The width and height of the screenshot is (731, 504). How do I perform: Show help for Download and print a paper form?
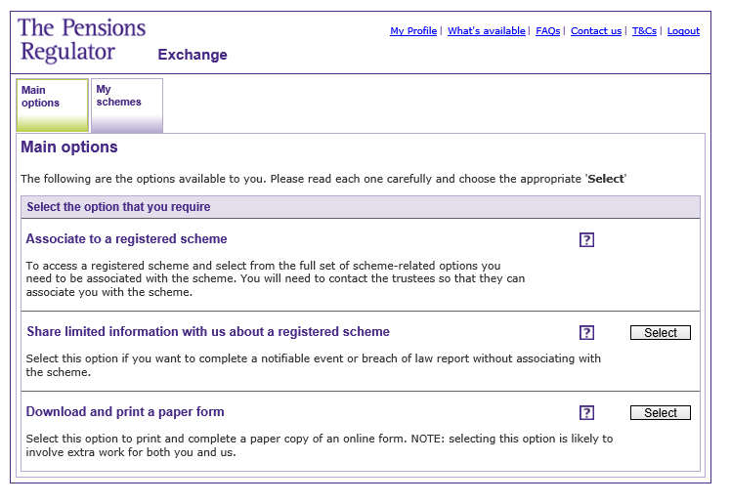tap(586, 413)
